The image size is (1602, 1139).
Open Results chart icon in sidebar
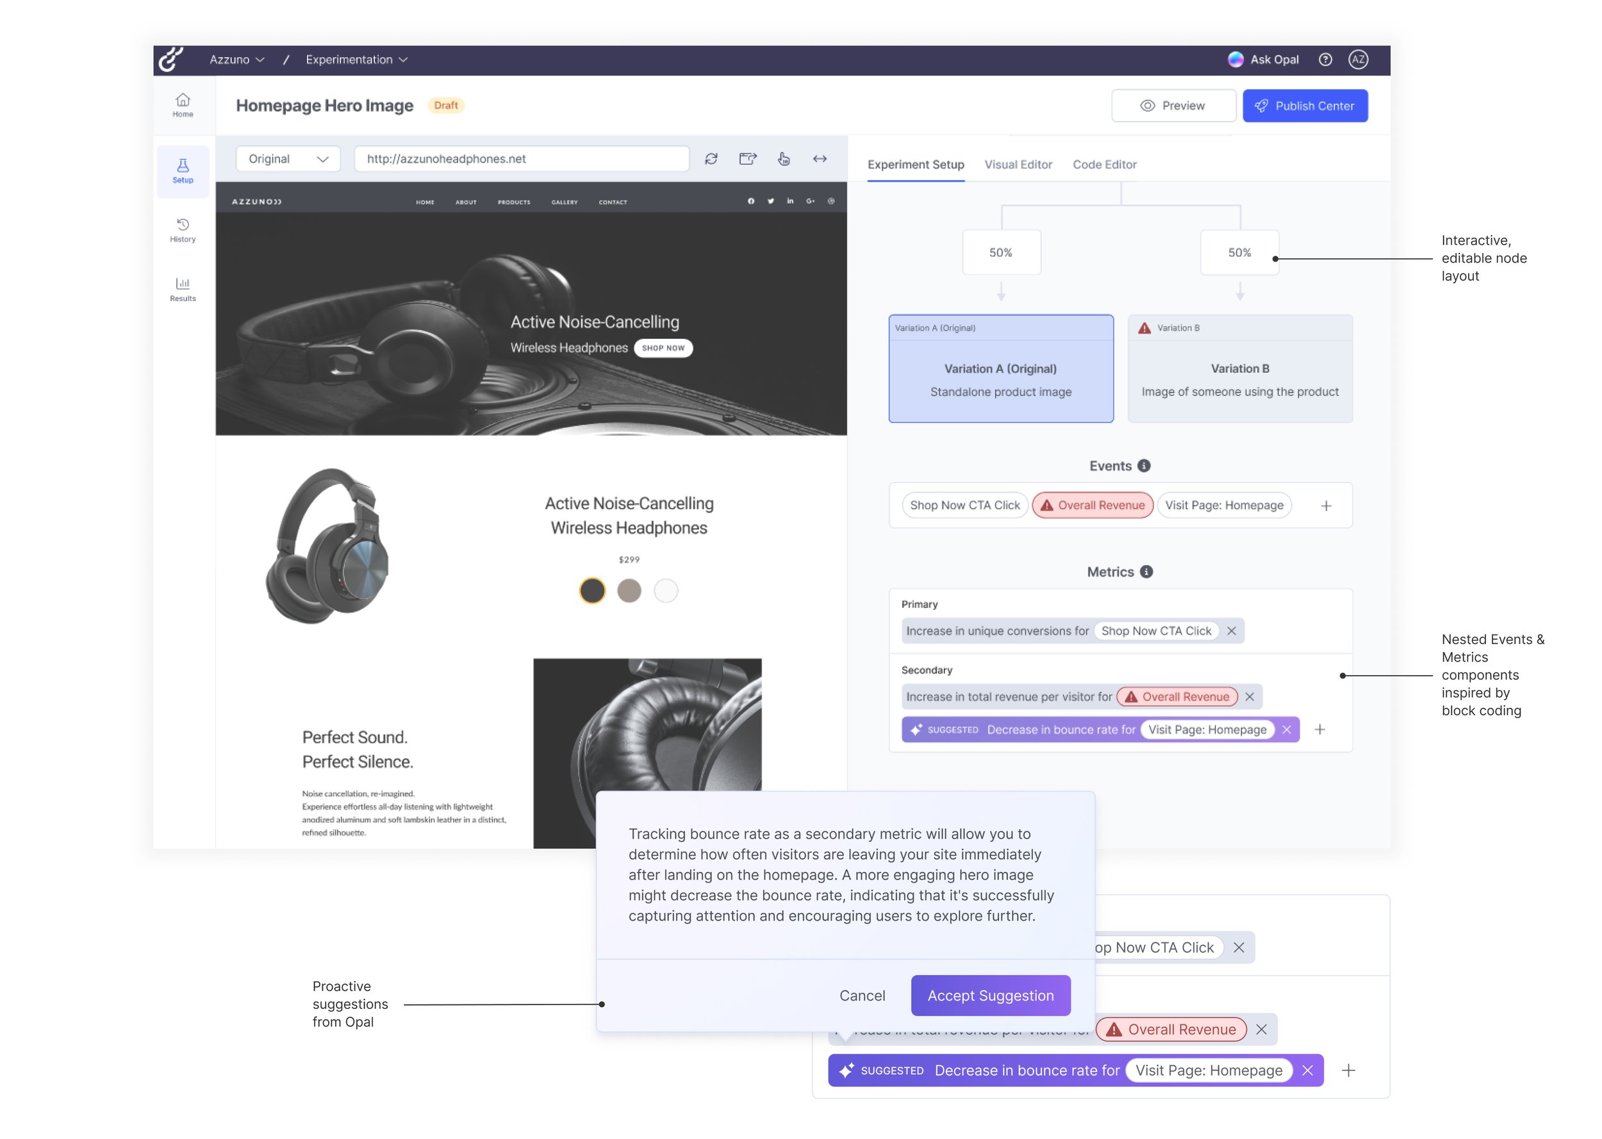click(183, 289)
